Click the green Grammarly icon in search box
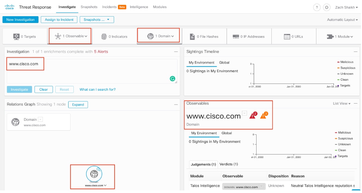The width and height of the screenshot is (362, 193). pyautogui.click(x=172, y=79)
